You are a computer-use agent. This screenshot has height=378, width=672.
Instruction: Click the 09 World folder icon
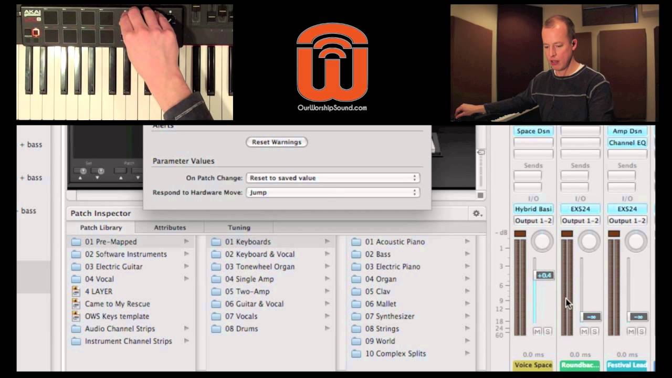(x=356, y=341)
